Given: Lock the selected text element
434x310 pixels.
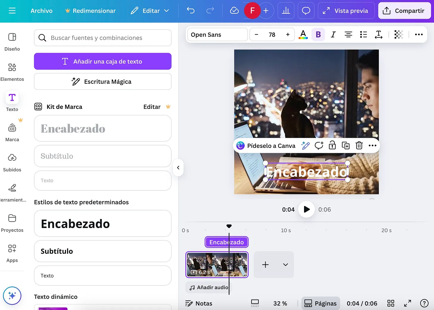Looking at the screenshot, I should [x=332, y=145].
